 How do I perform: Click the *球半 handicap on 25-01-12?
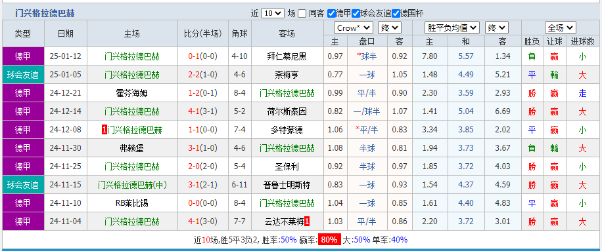pyautogui.click(x=367, y=56)
